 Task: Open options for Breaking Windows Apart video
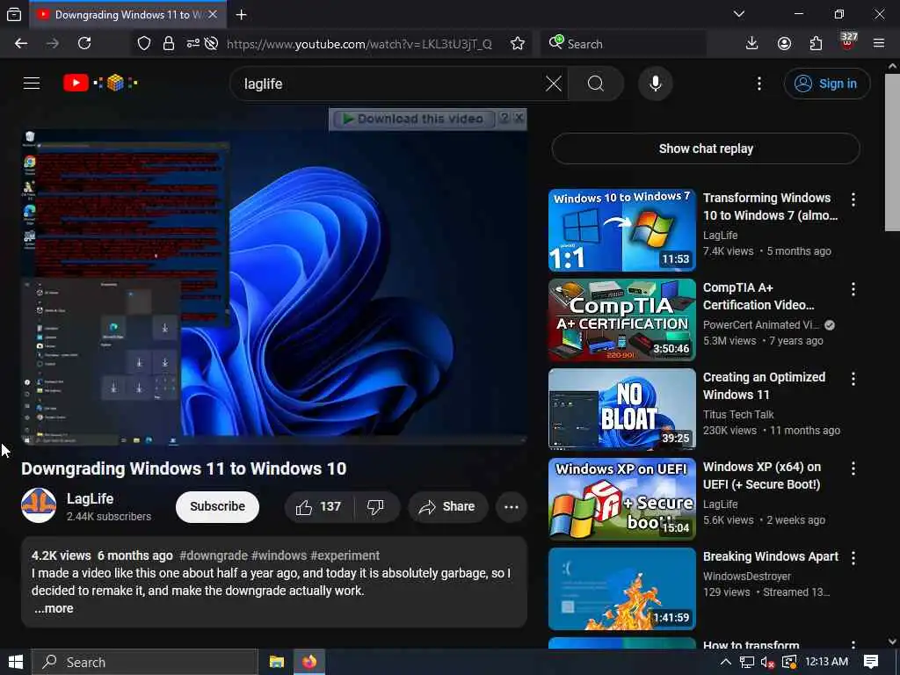point(853,558)
